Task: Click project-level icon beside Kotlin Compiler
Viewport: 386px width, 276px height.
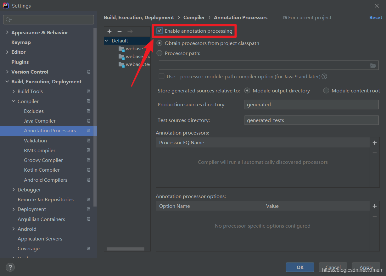Action: click(88, 170)
